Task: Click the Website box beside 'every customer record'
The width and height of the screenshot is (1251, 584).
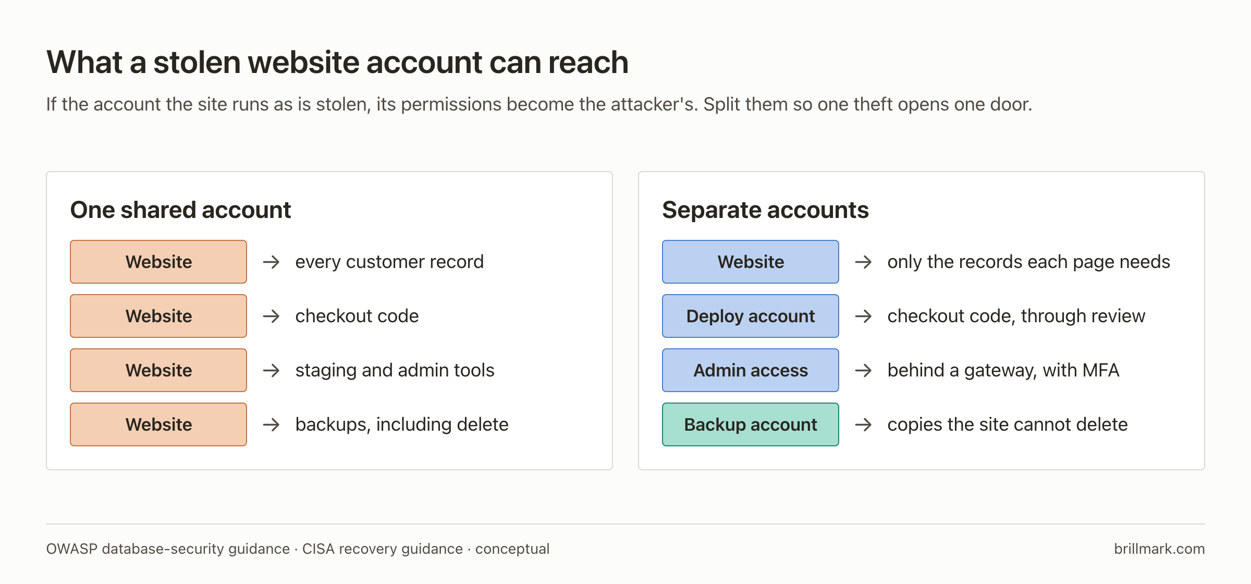Action: click(158, 262)
